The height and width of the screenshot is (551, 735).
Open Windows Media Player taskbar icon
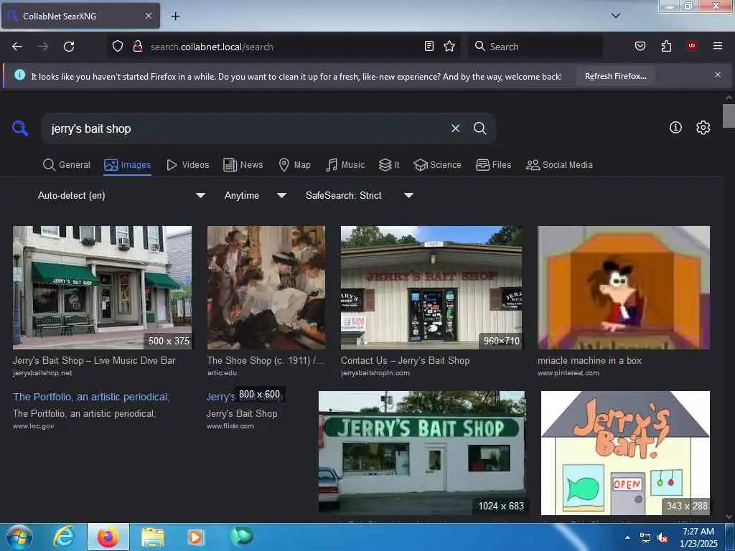(x=196, y=537)
